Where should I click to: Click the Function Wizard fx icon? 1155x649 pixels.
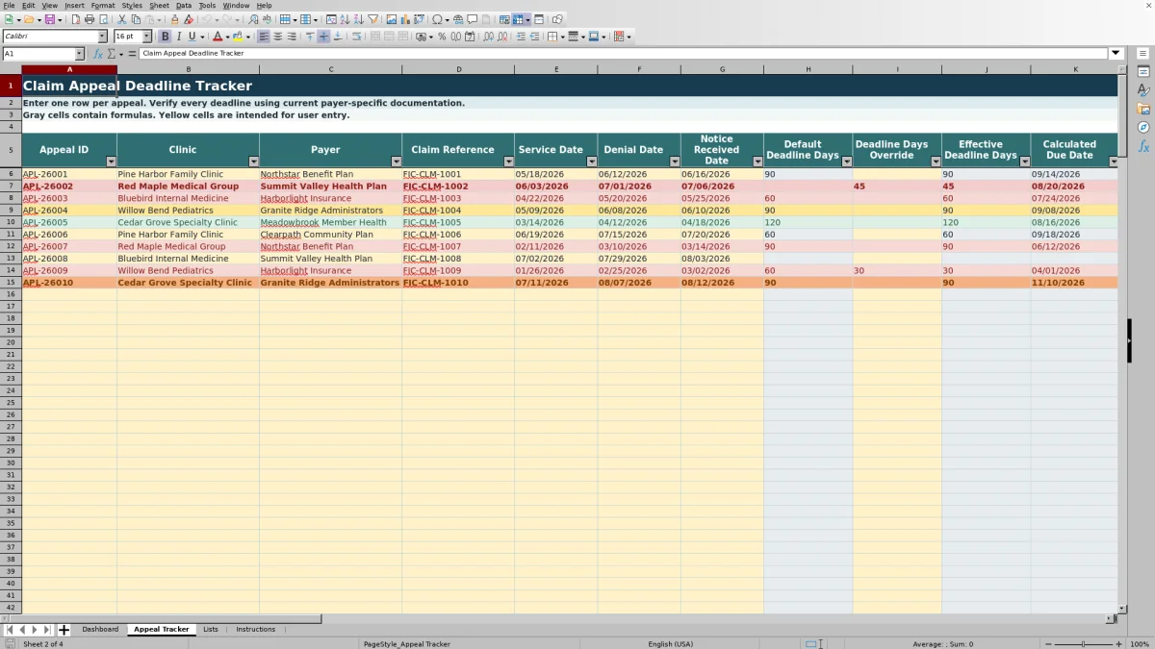coord(97,54)
